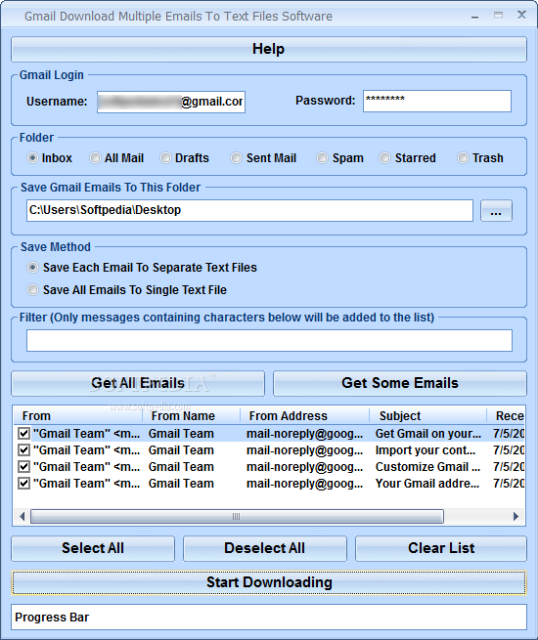Click the save folder path field
This screenshot has height=640, width=538.
coord(249,211)
